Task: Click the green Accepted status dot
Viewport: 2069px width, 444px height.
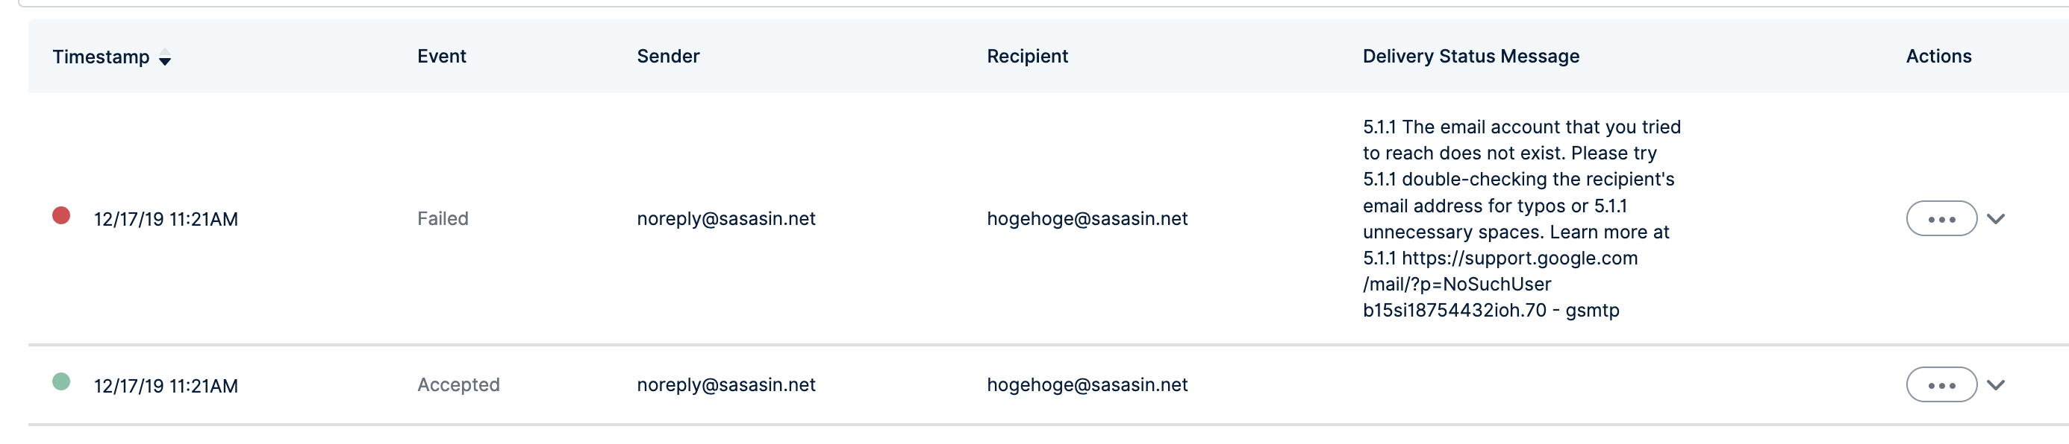Action: (x=61, y=381)
